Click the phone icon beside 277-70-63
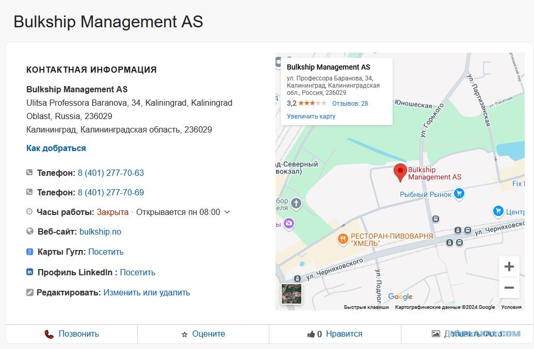Screen dimensions: 534x349 coord(29,173)
